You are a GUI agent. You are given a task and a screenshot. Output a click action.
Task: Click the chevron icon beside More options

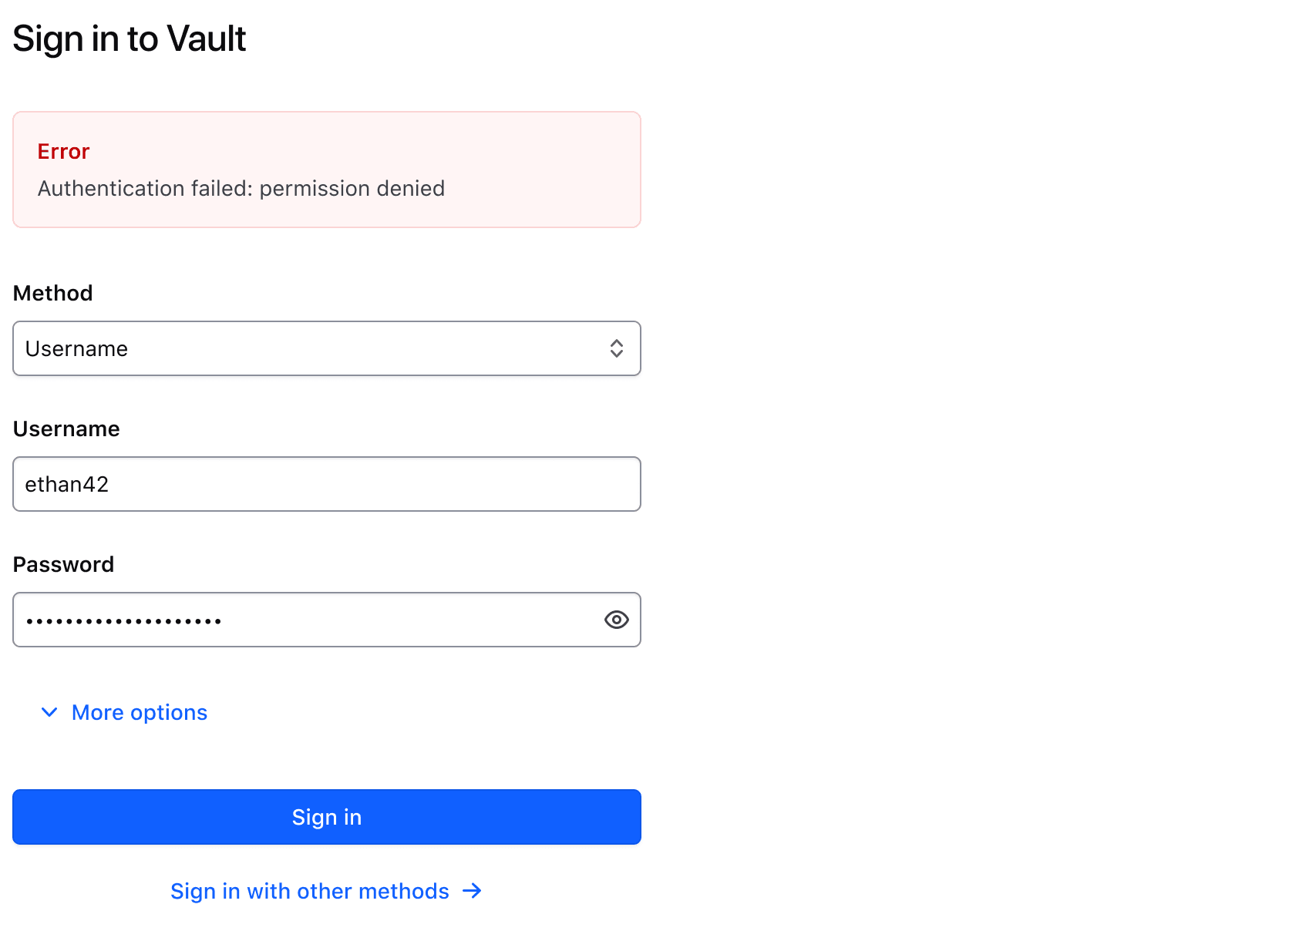click(49, 712)
